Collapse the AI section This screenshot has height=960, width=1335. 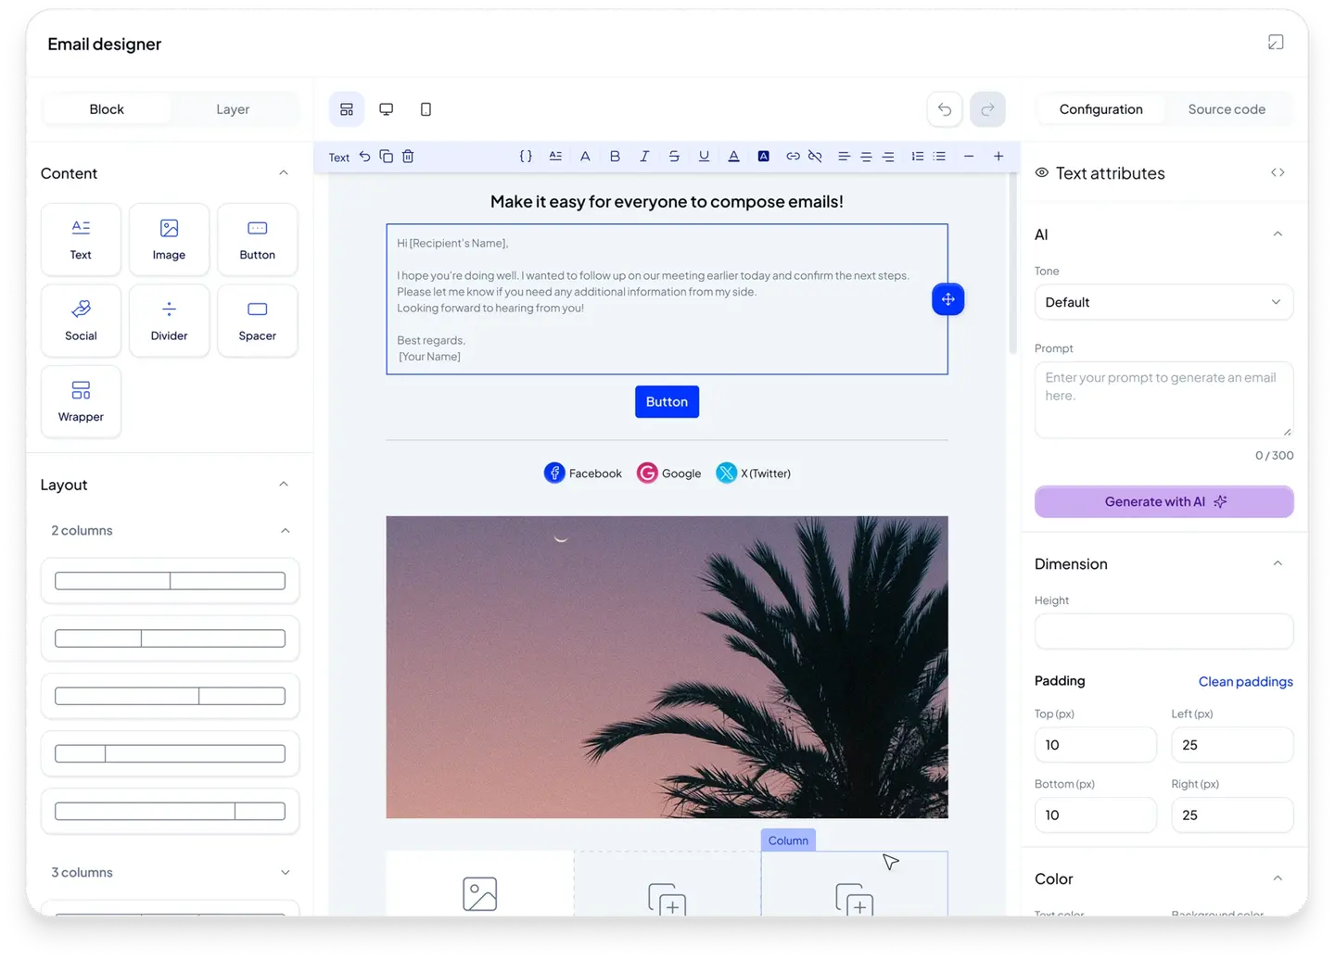1278,234
